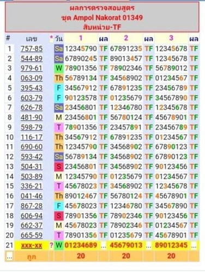Open the 481-90 number link
The image size is (205, 272).
pos(32,118)
